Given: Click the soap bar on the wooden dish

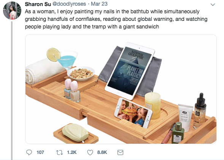Looking at the screenshot, I should [x=75, y=133].
